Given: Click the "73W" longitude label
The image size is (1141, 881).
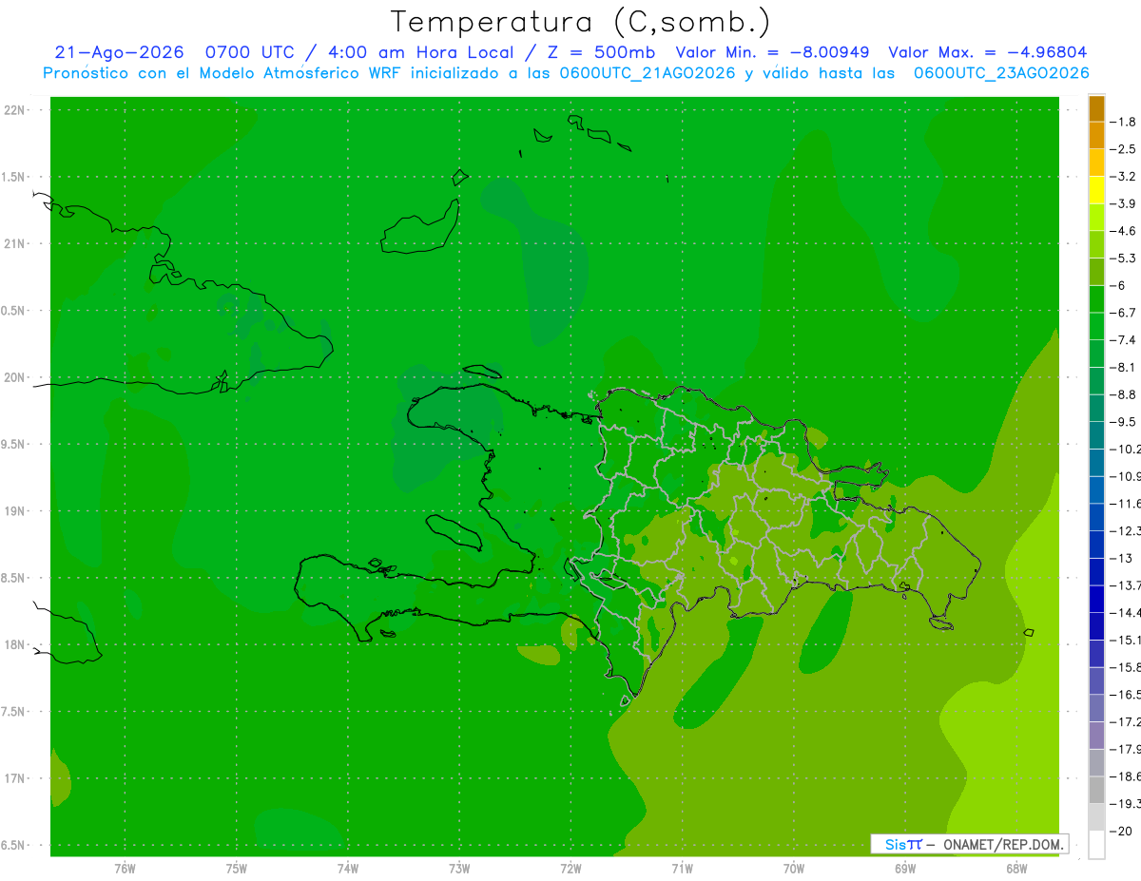Looking at the screenshot, I should [x=459, y=869].
